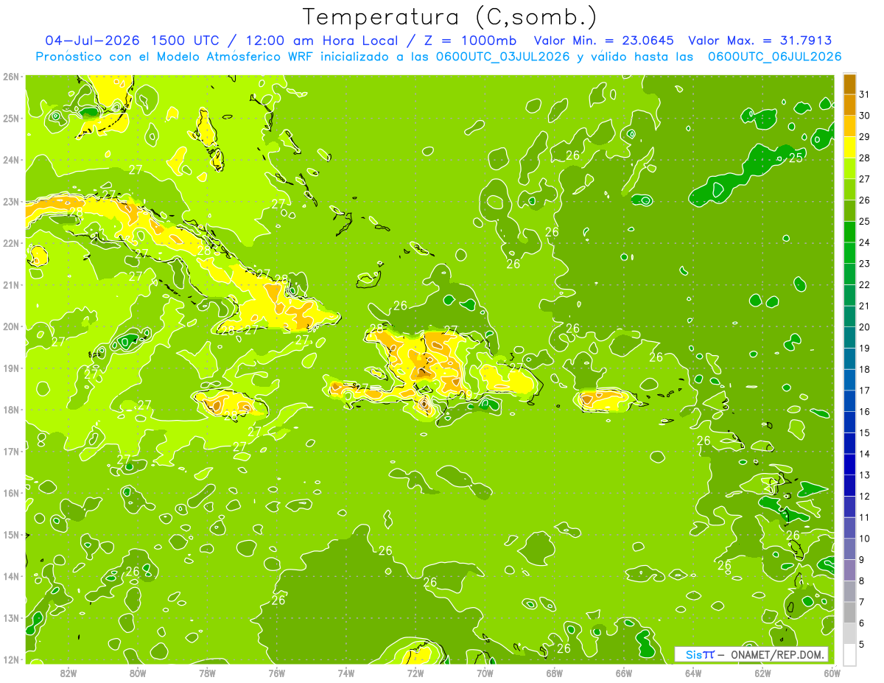Image resolution: width=884 pixels, height=683 pixels.
Task: Pick the blue swatch between 15 and 16
Action: coord(849,422)
